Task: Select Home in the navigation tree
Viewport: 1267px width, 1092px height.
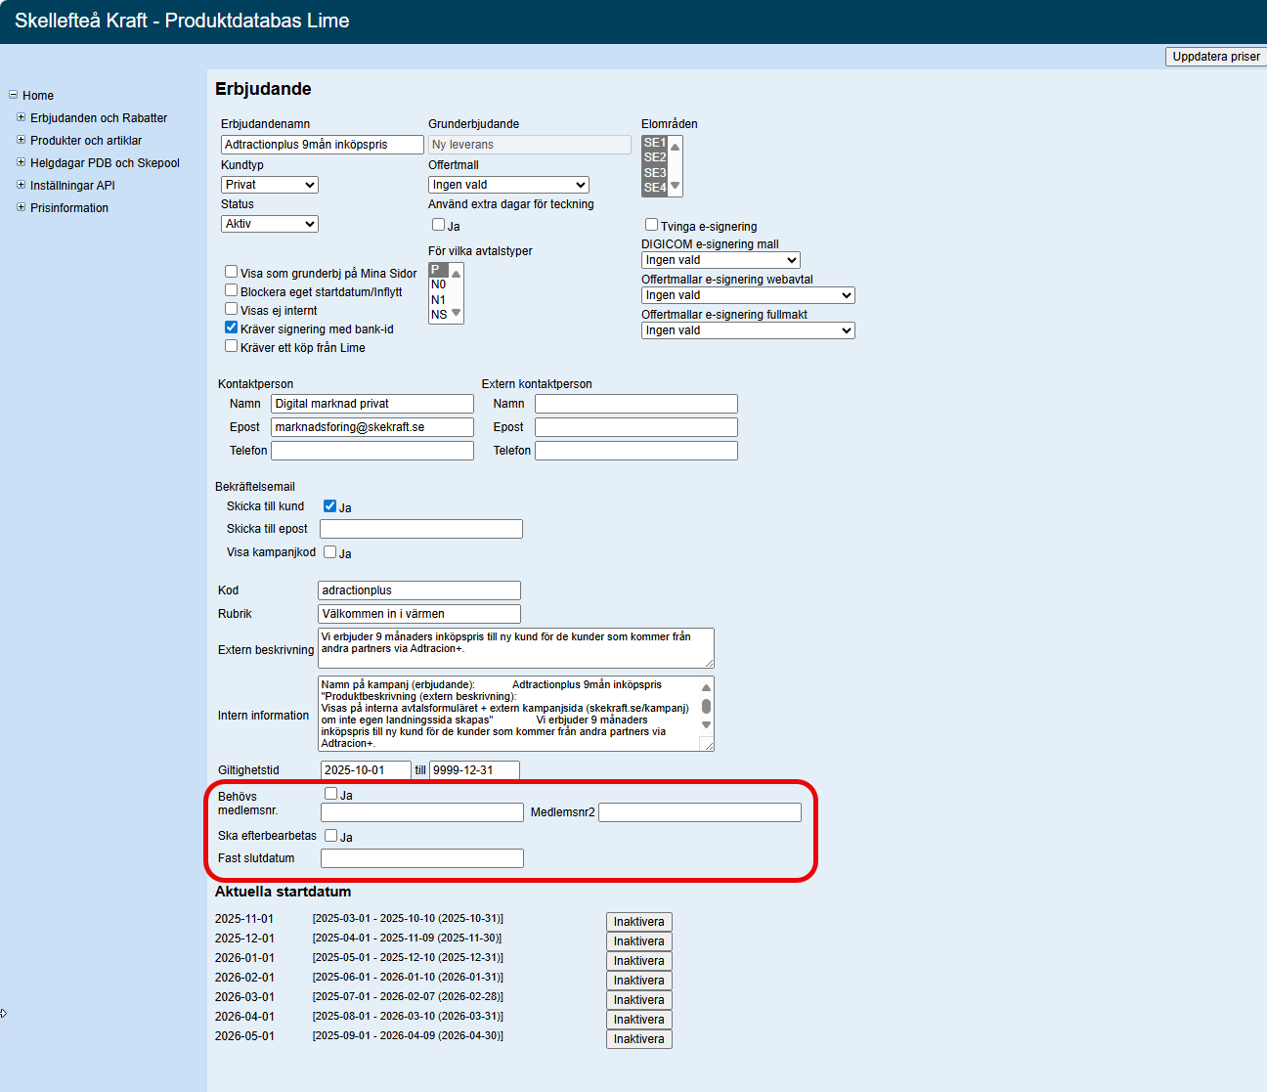Action: (38, 96)
